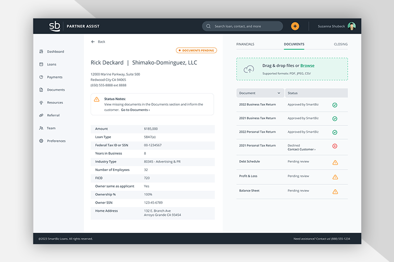Open the Dashboard sidebar icon
394x262 pixels.
(41, 52)
